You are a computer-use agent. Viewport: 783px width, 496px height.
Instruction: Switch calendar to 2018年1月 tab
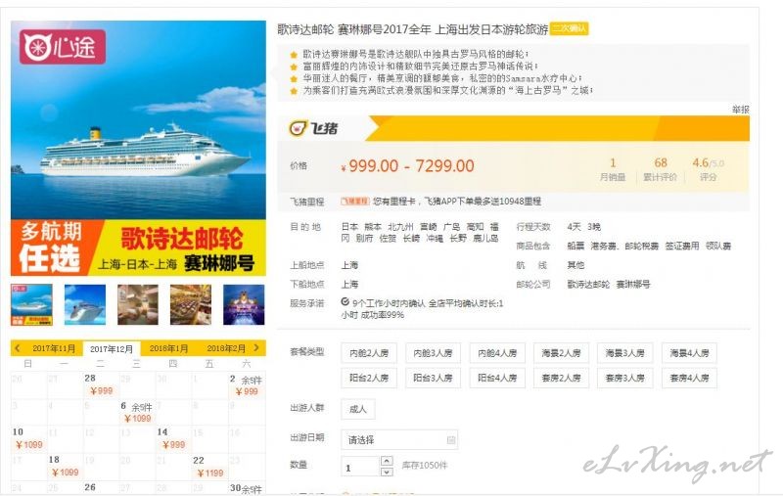coord(168,348)
